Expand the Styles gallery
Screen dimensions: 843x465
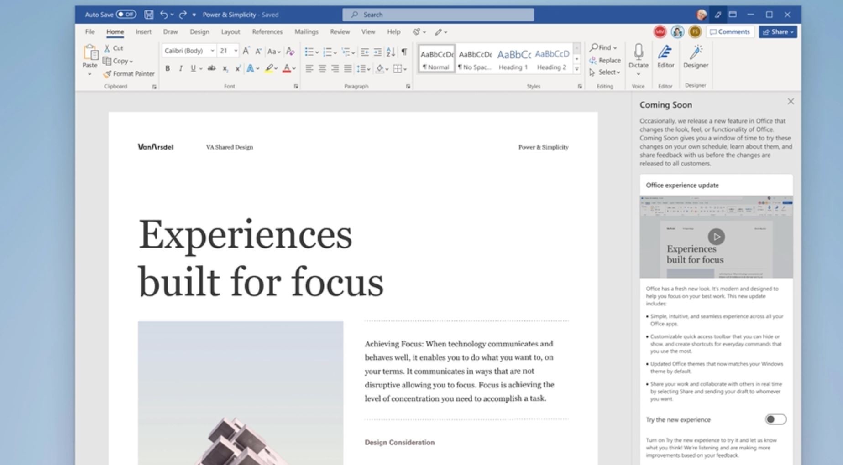point(577,69)
